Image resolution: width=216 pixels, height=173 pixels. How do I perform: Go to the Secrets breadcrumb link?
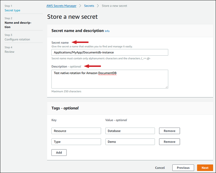pos(89,6)
